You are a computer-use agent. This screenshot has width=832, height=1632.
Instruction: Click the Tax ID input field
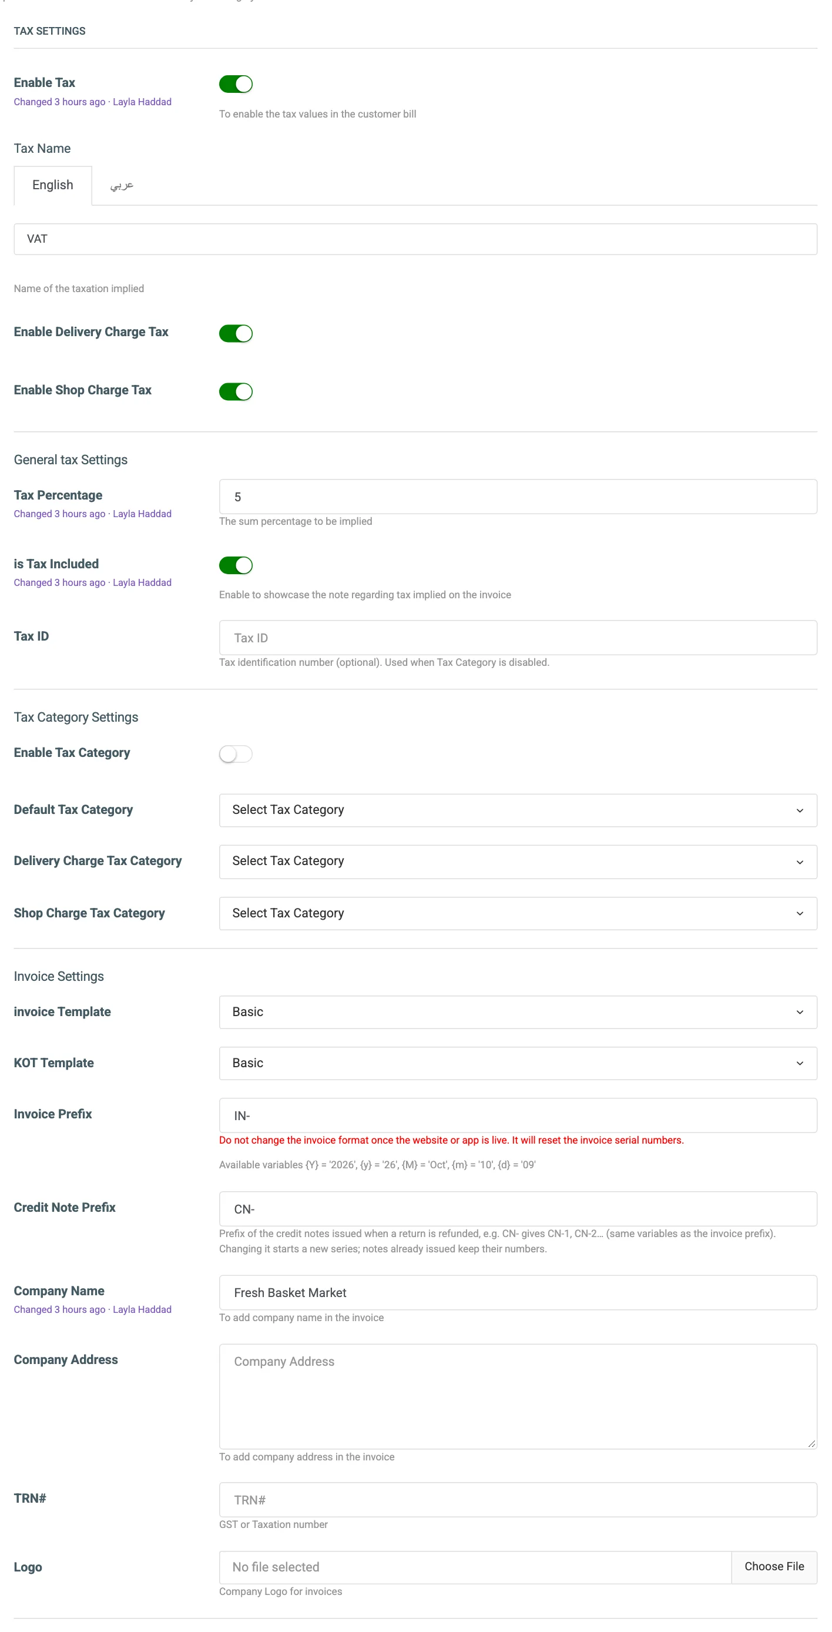click(x=518, y=637)
